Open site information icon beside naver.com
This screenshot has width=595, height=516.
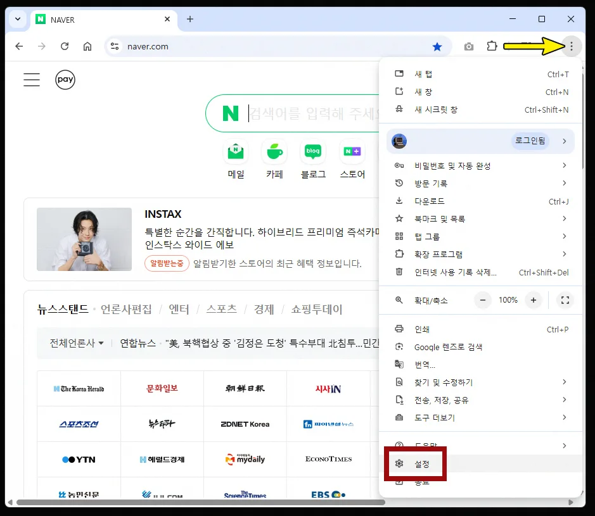pyautogui.click(x=115, y=46)
